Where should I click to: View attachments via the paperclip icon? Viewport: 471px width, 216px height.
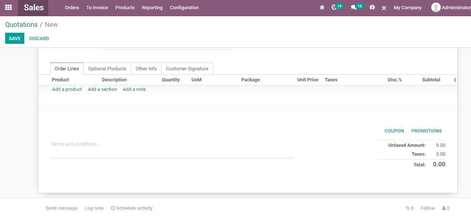click(x=407, y=208)
